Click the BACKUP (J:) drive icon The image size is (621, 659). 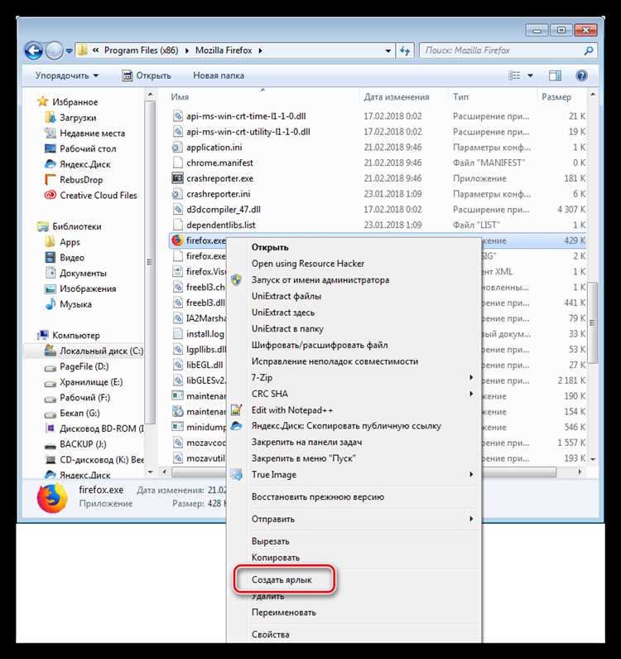click(51, 444)
